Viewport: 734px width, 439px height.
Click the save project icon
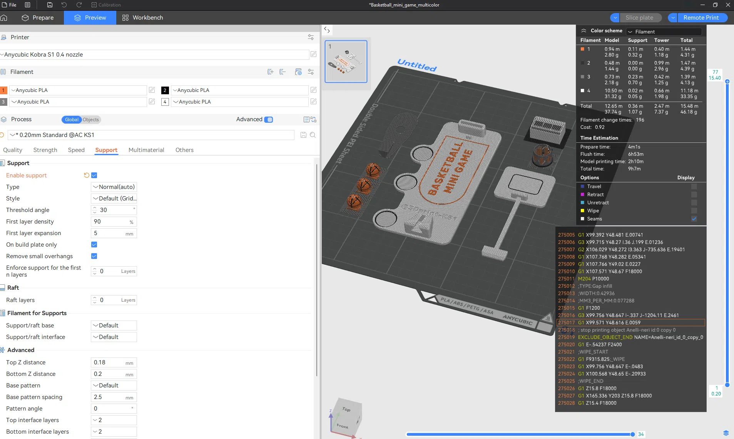(x=50, y=5)
